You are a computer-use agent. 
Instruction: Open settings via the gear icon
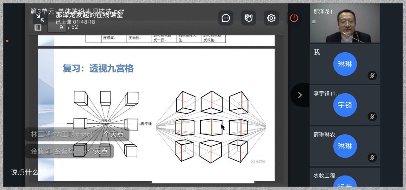[x=271, y=18]
